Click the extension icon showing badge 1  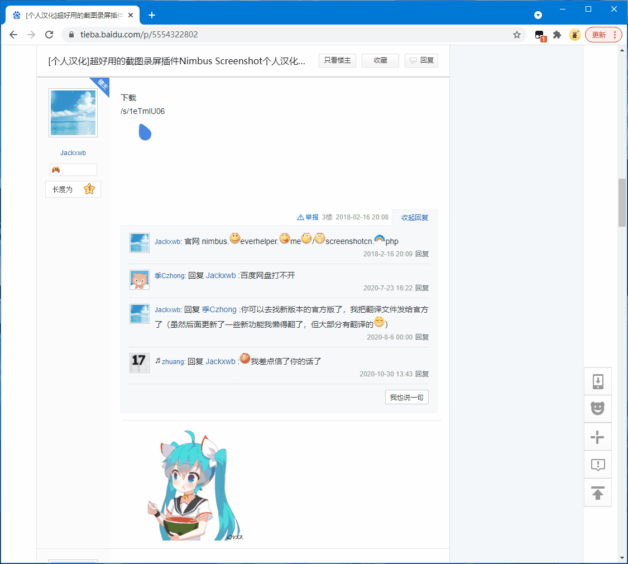(x=539, y=34)
